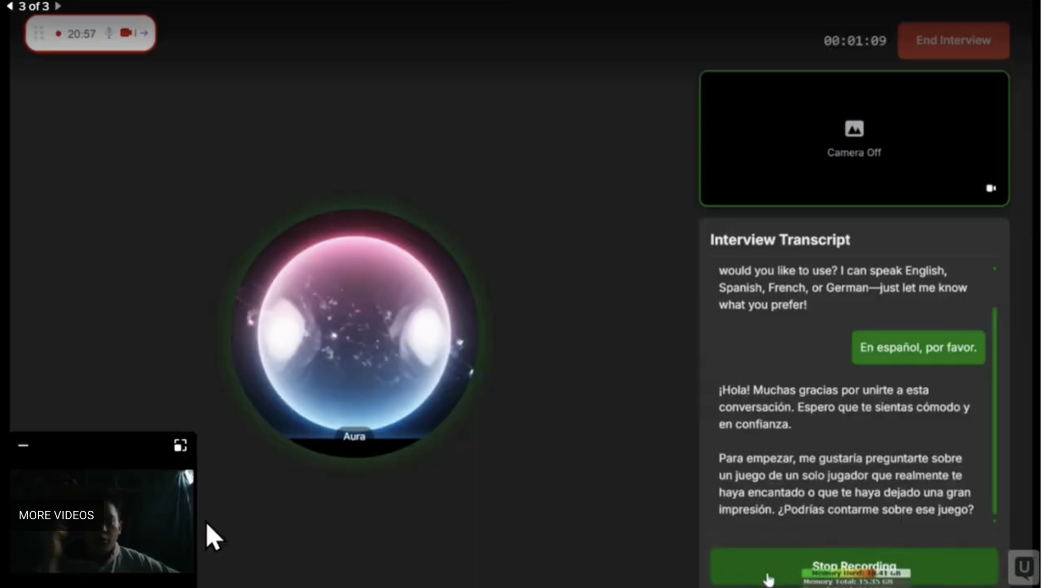Click the fullscreen expand icon on the video preview

pyautogui.click(x=180, y=445)
